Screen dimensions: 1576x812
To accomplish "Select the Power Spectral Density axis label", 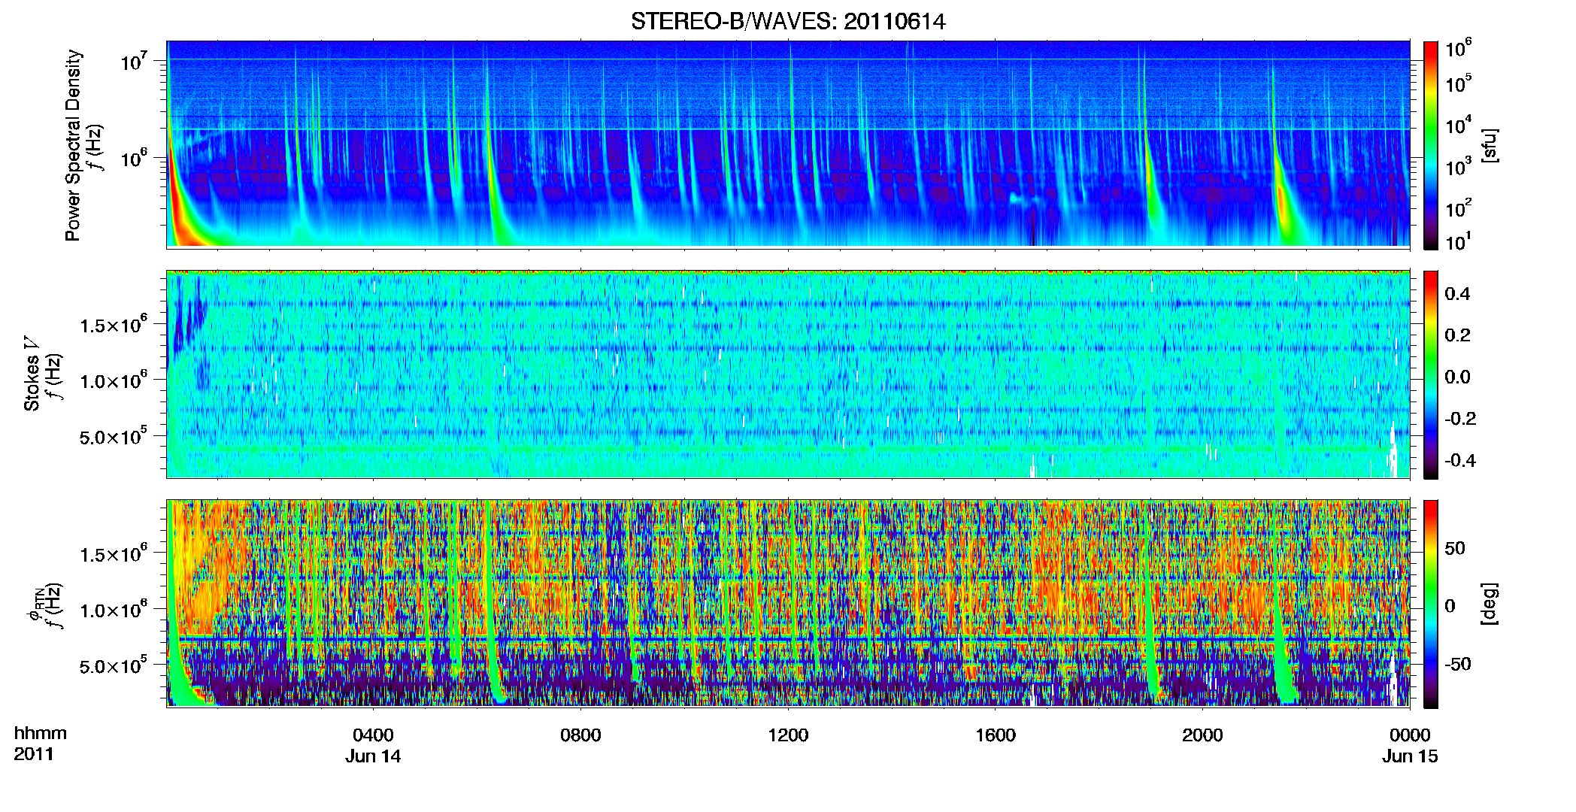I will (x=73, y=145).
